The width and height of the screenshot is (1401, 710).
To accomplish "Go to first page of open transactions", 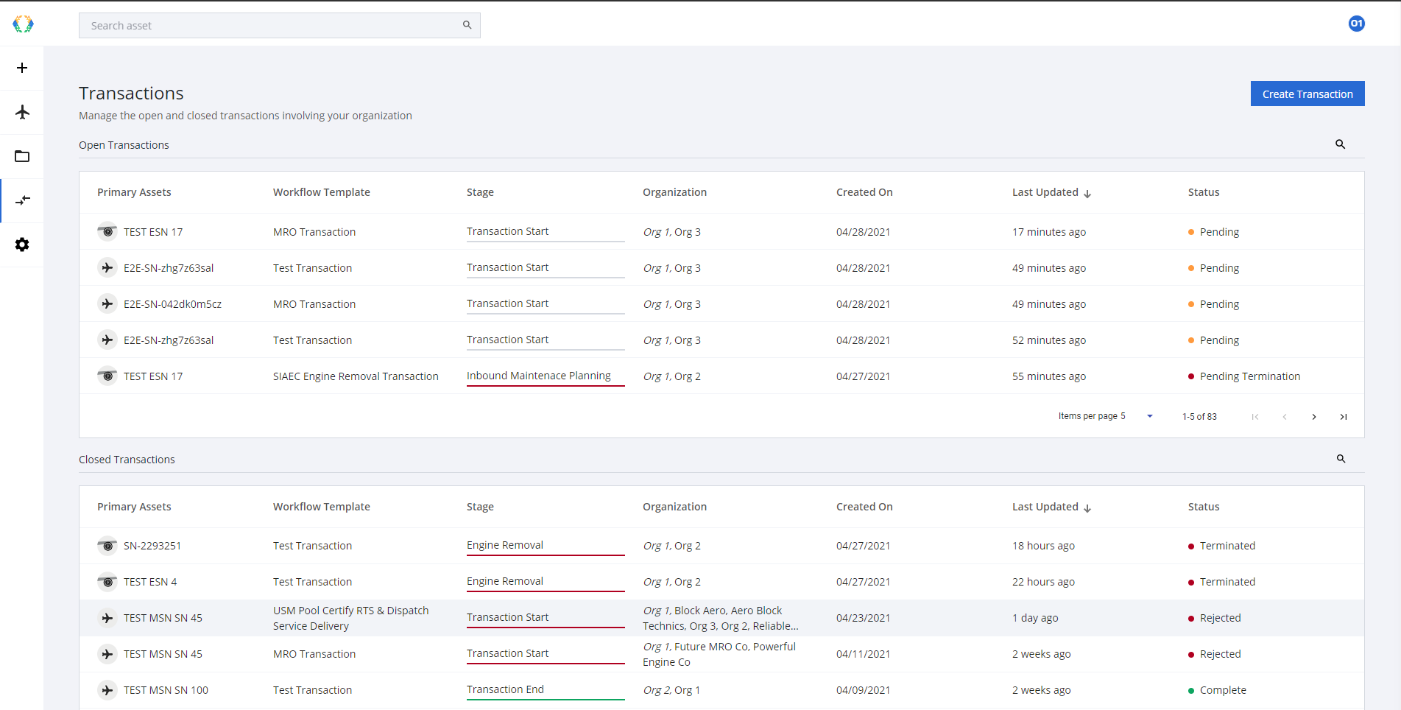I will (1254, 417).
